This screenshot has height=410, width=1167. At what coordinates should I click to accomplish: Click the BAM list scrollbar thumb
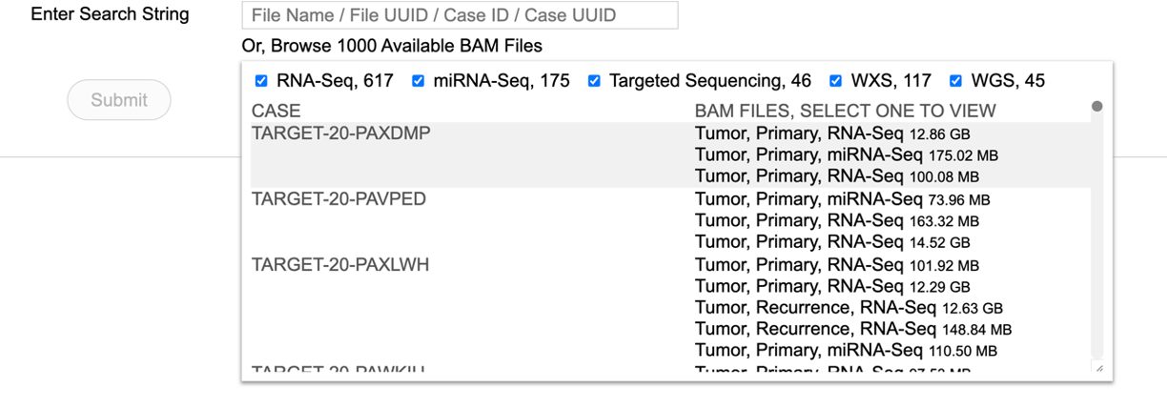pos(1096,106)
